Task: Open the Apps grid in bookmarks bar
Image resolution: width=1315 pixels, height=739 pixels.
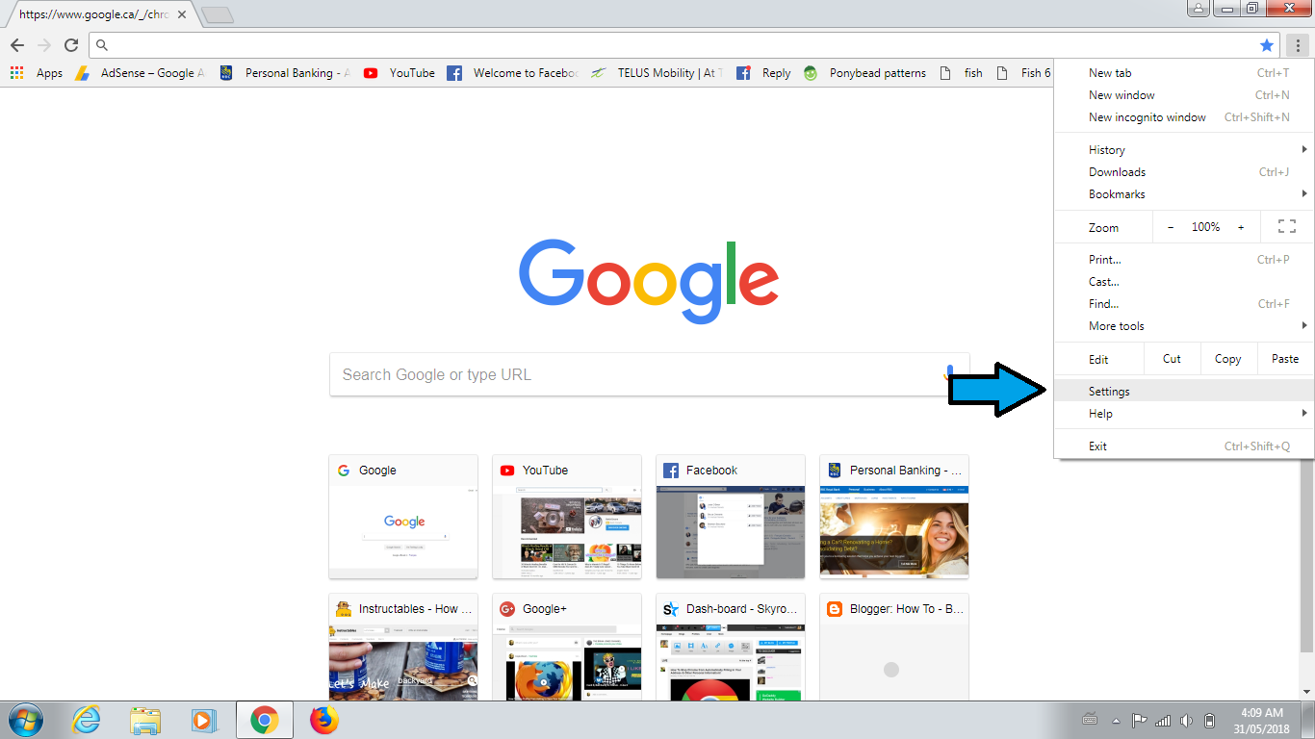Action: click(x=37, y=73)
